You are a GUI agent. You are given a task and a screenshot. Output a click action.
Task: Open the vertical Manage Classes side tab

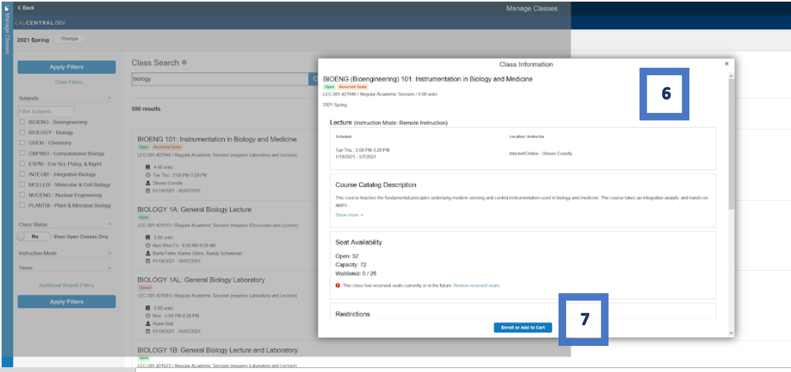coord(7,31)
